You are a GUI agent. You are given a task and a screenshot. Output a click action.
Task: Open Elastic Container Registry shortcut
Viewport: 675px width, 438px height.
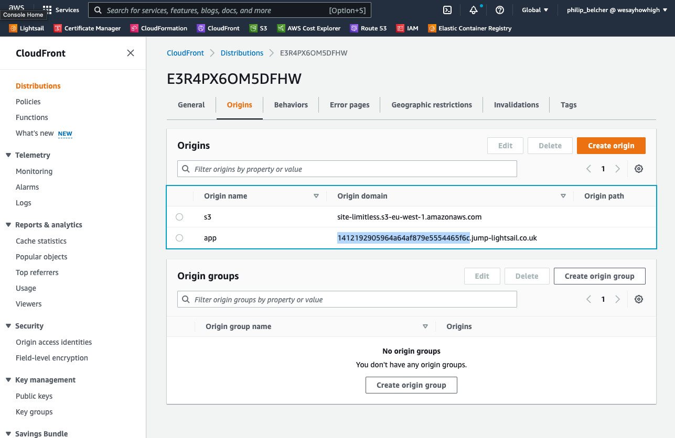pos(469,28)
